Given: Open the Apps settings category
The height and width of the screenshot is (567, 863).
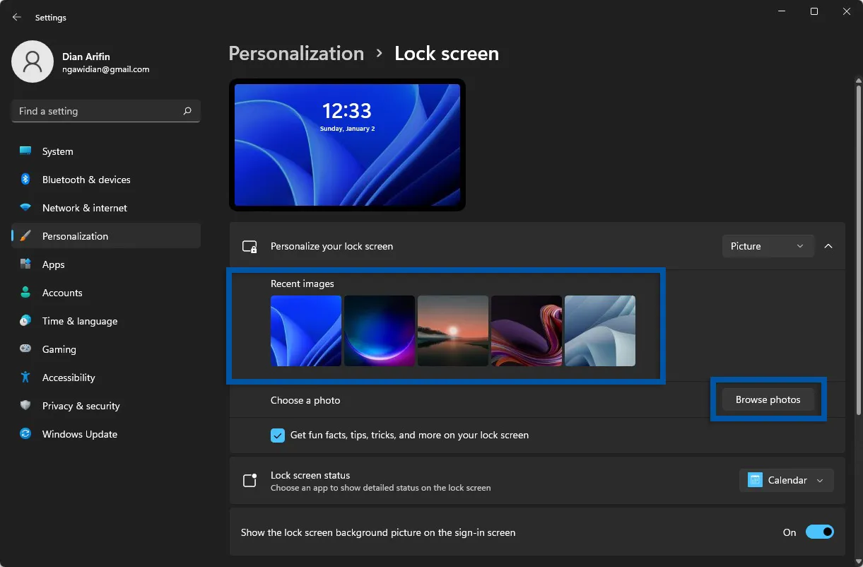Looking at the screenshot, I should 53,264.
